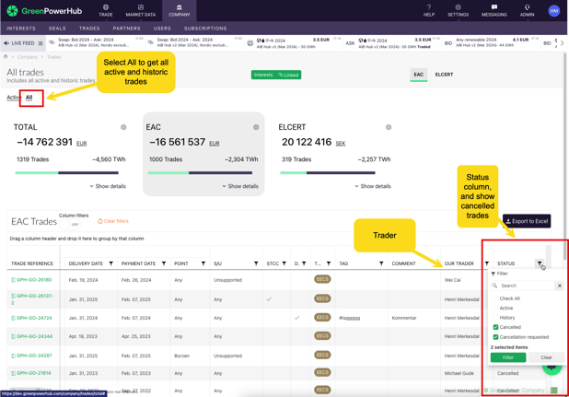Untick the Cancellation requested checkbox
The height and width of the screenshot is (397, 569).
495,337
